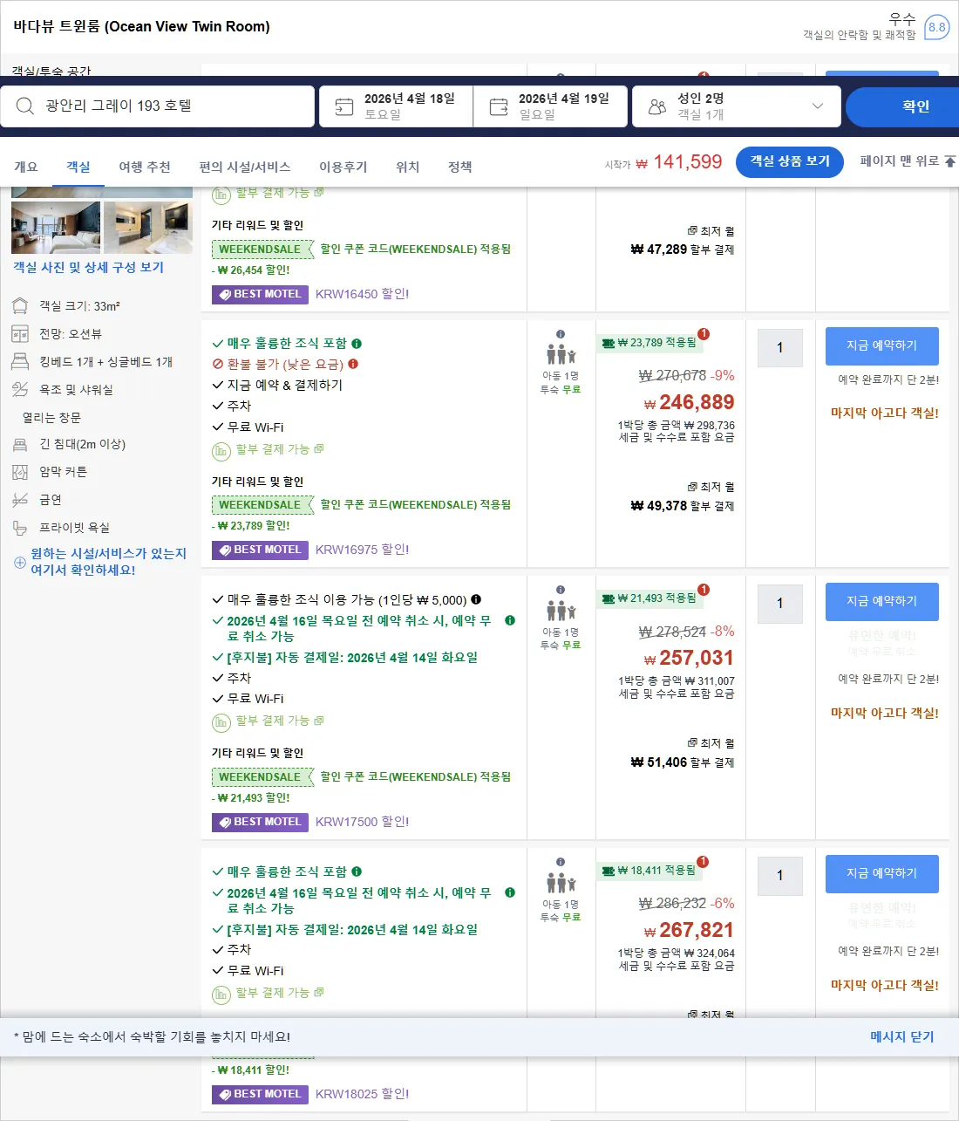Click the ₩23,789 적용됨 coupon badge
The image size is (959, 1121).
(650, 343)
